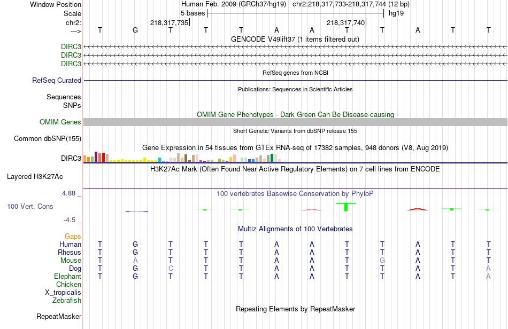This screenshot has width=508, height=329.
Task: Open the GENCODE V49lift37 track title
Action: point(295,39)
